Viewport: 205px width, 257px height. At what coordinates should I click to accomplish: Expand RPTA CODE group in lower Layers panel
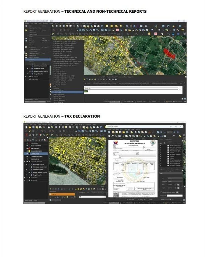point(25,180)
